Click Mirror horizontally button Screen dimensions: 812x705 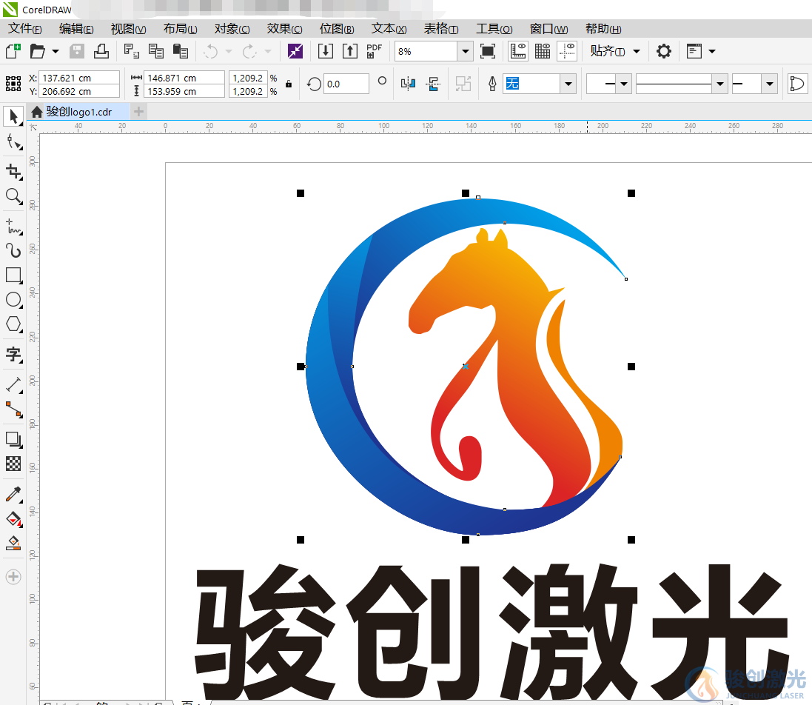pyautogui.click(x=408, y=84)
